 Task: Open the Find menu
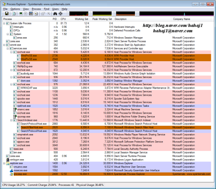tap(46, 9)
